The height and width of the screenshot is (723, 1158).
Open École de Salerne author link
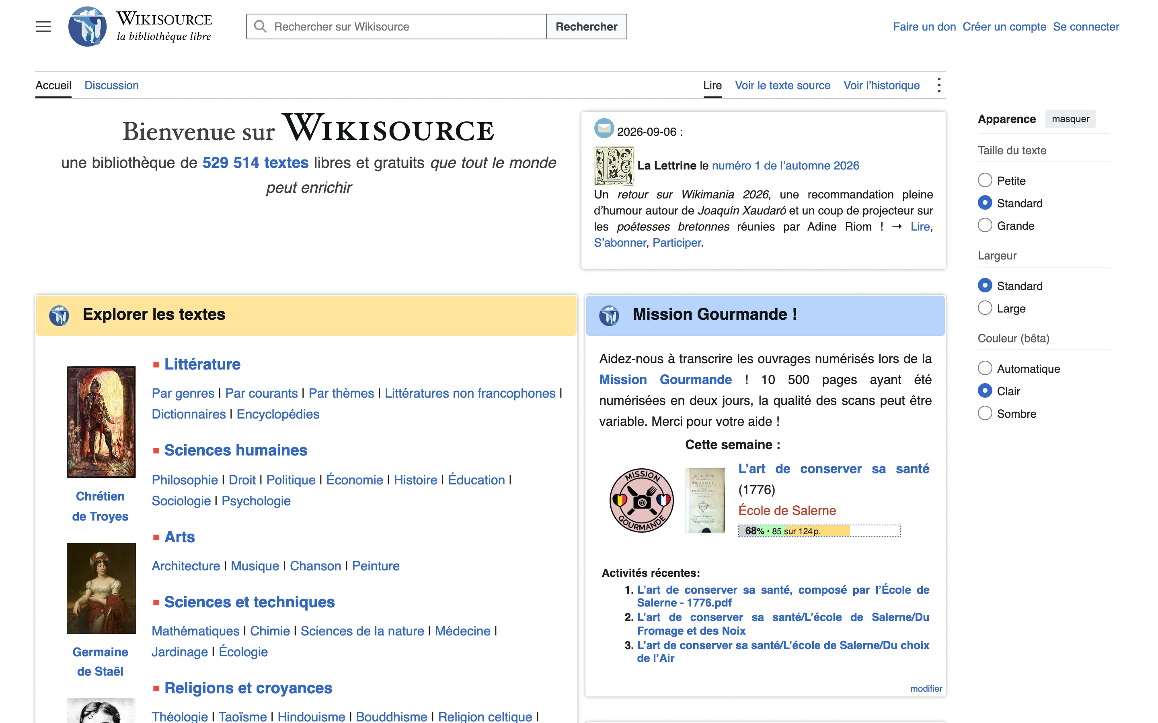pyautogui.click(x=786, y=510)
